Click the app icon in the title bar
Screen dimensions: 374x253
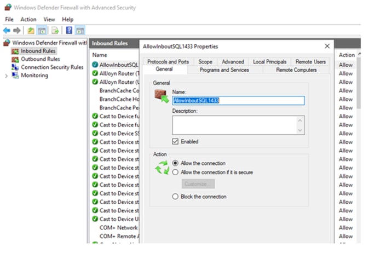pyautogui.click(x=8, y=7)
